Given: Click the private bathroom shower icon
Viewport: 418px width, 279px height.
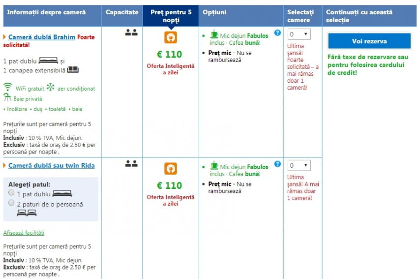Looking at the screenshot, I should coord(7,98).
